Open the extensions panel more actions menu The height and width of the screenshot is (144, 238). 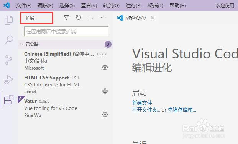(x=103, y=18)
